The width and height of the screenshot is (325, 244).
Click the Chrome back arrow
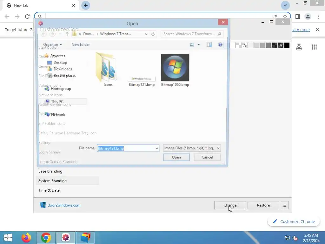[7, 17]
